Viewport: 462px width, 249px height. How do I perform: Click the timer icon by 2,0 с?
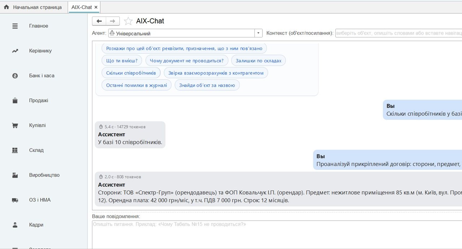pos(101,177)
